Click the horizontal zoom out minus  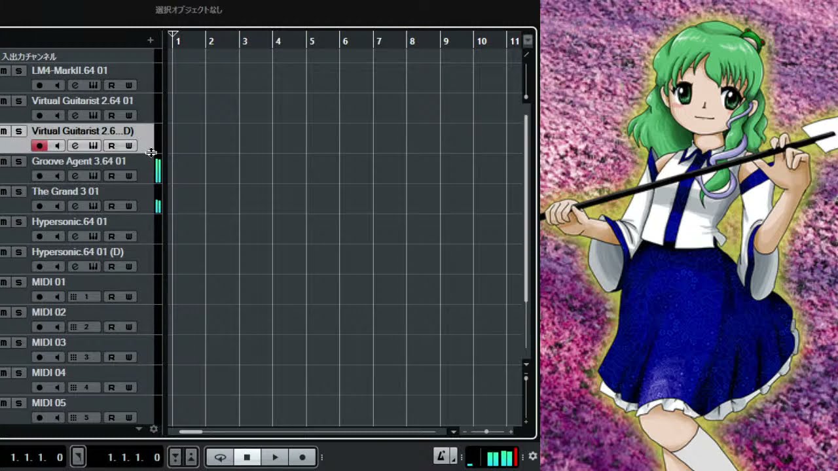coord(465,432)
